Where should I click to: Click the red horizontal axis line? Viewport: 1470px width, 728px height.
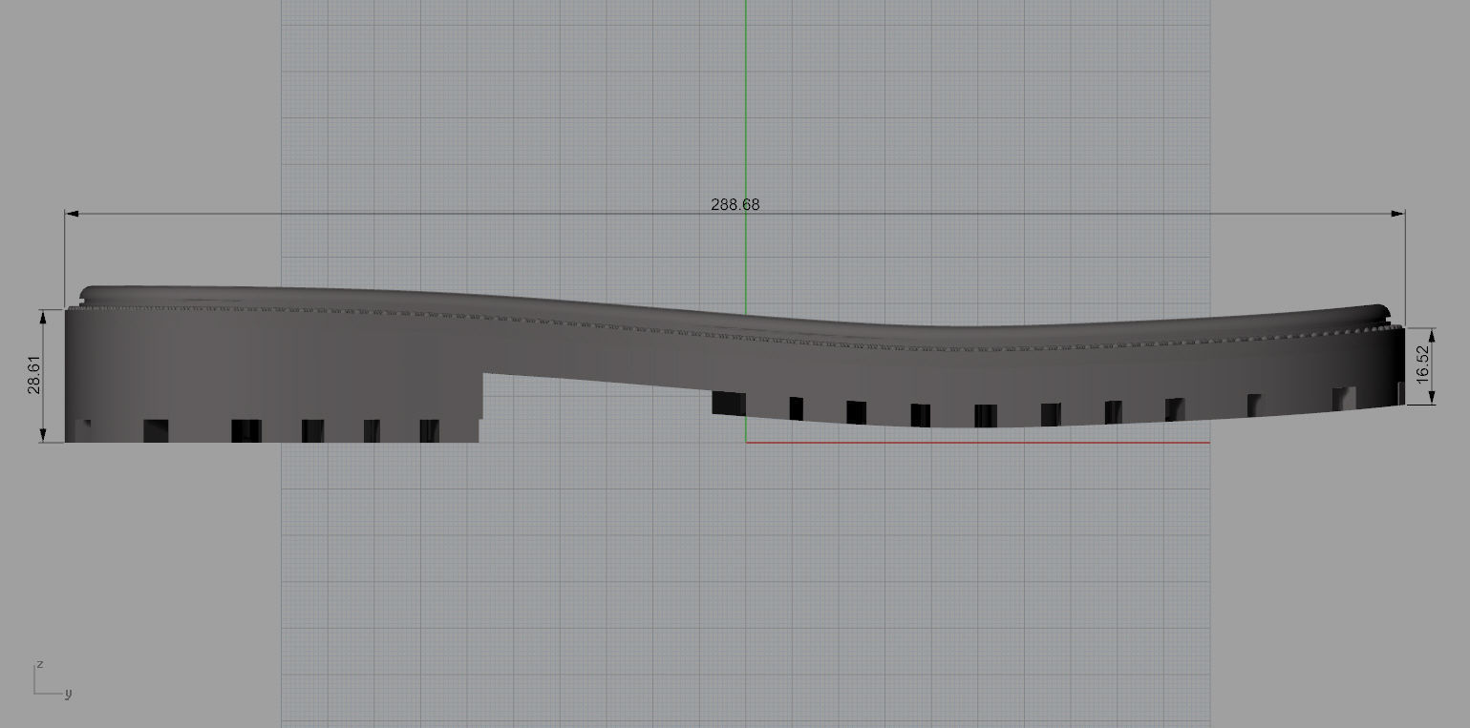[x=978, y=443]
